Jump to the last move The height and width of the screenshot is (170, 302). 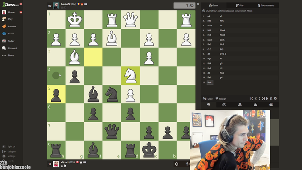pos(263,99)
